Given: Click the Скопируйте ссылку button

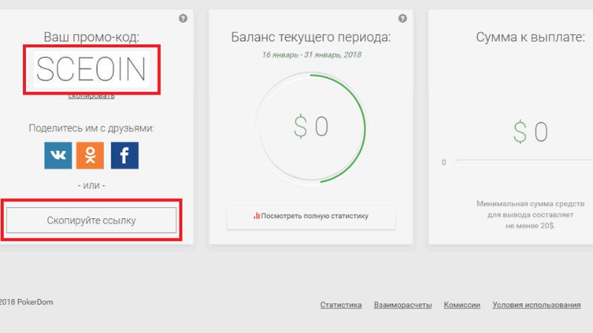Looking at the screenshot, I should pyautogui.click(x=91, y=220).
